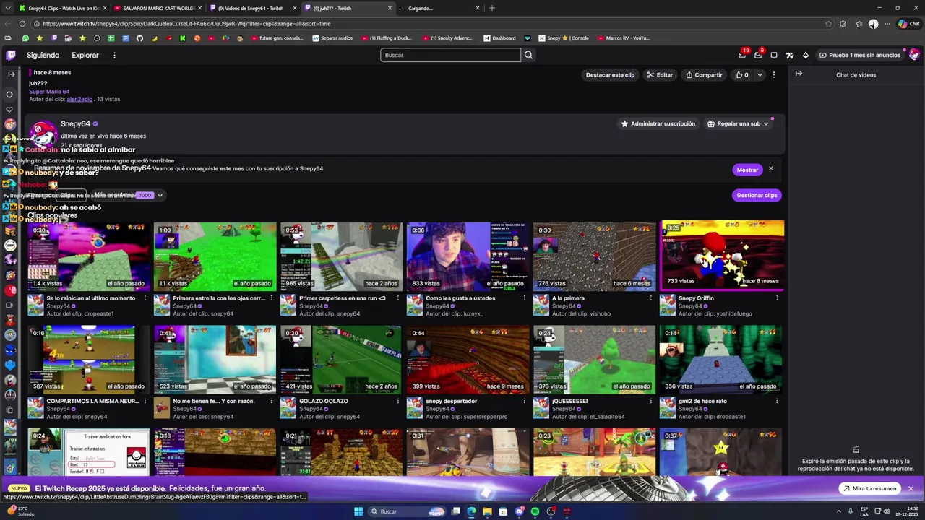Select the Siguiendo nav tab
This screenshot has width=925, height=520.
43,55
